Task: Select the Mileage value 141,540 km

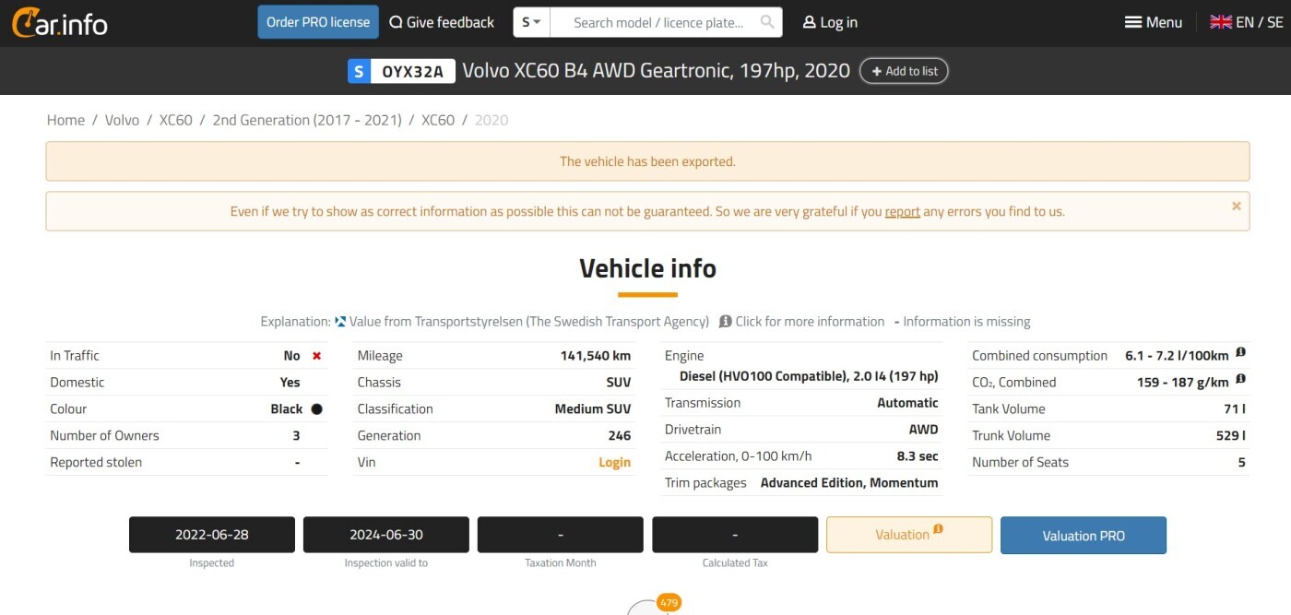Action: [x=596, y=356]
